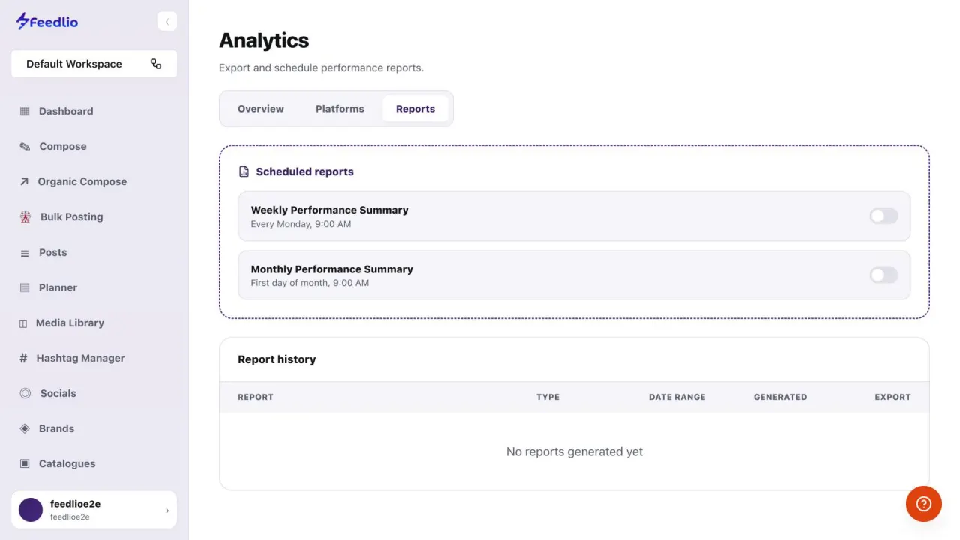960x540 pixels.
Task: Click the Media Library icon
Action: (23, 323)
